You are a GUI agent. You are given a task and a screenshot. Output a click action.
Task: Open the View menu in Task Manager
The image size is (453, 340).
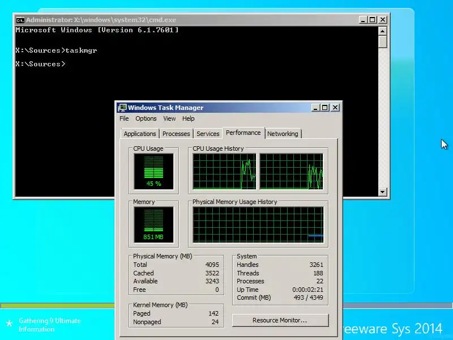(169, 118)
